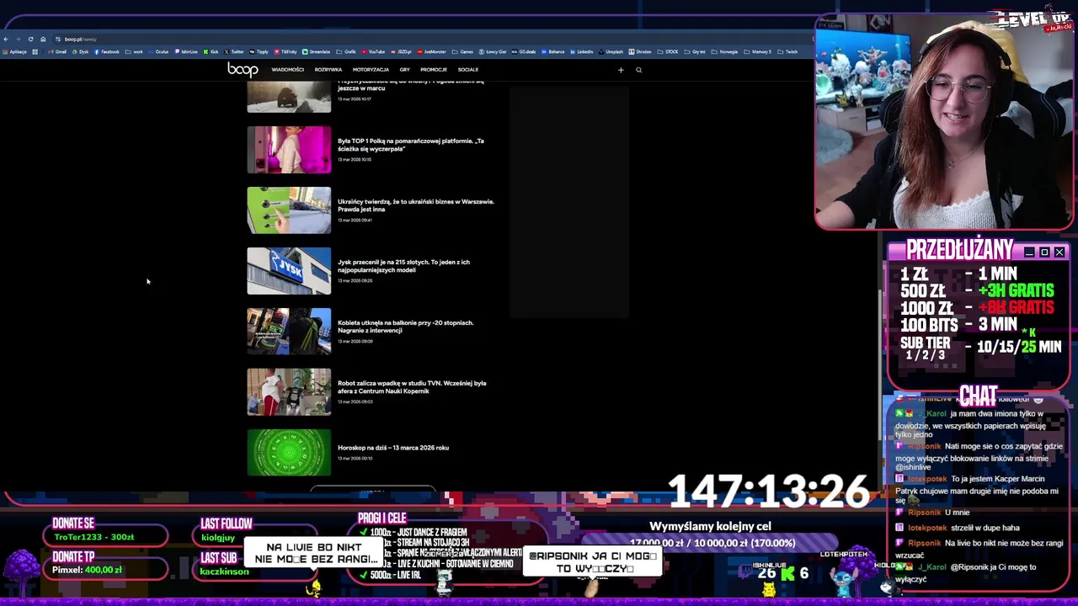Open the Shinden bookmark

[x=640, y=52]
